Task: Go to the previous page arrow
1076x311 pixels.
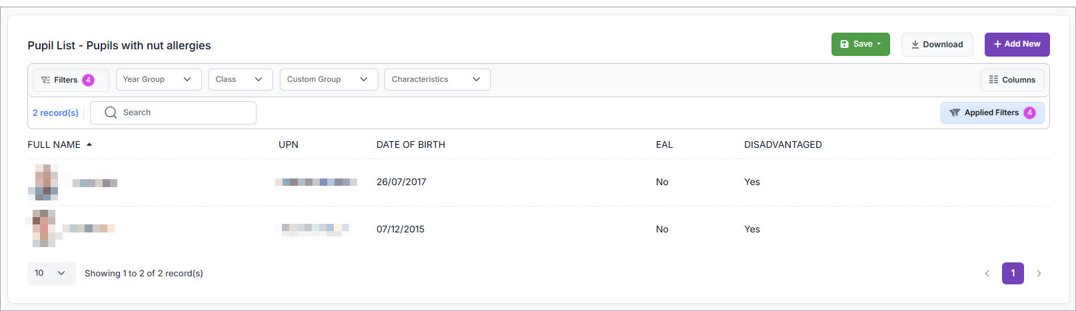Action: tap(987, 274)
